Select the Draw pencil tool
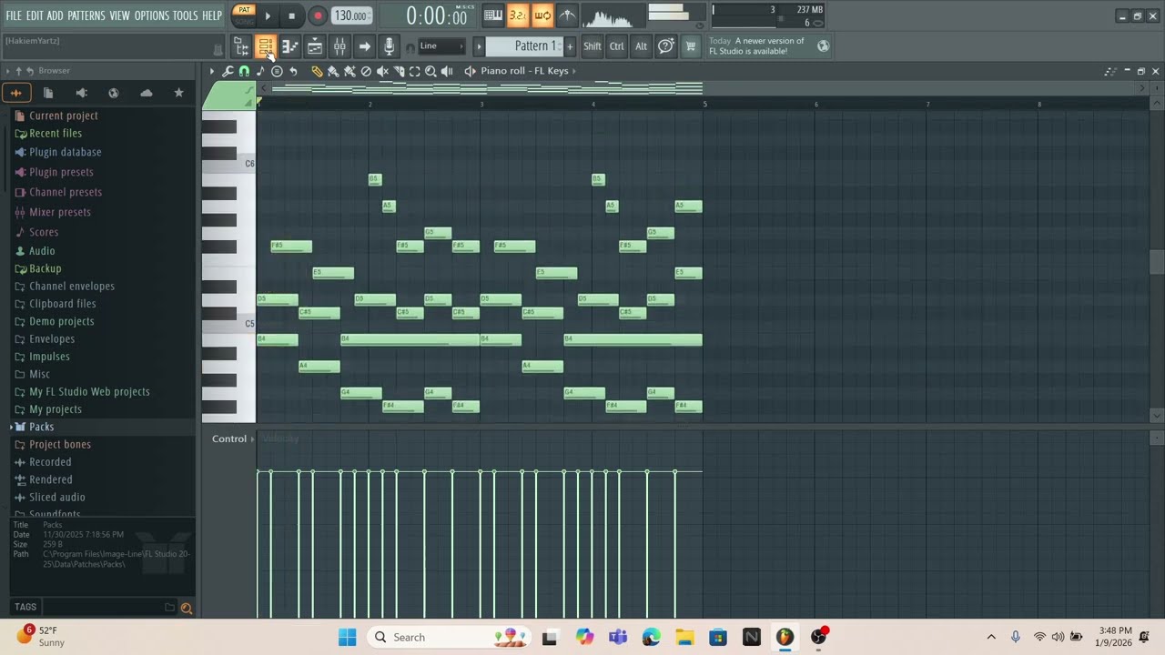 tap(317, 71)
